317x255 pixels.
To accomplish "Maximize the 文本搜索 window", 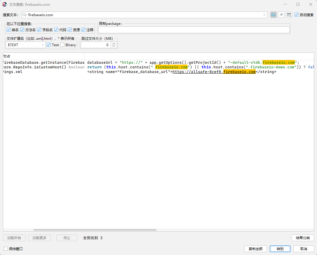I will tap(298, 4).
